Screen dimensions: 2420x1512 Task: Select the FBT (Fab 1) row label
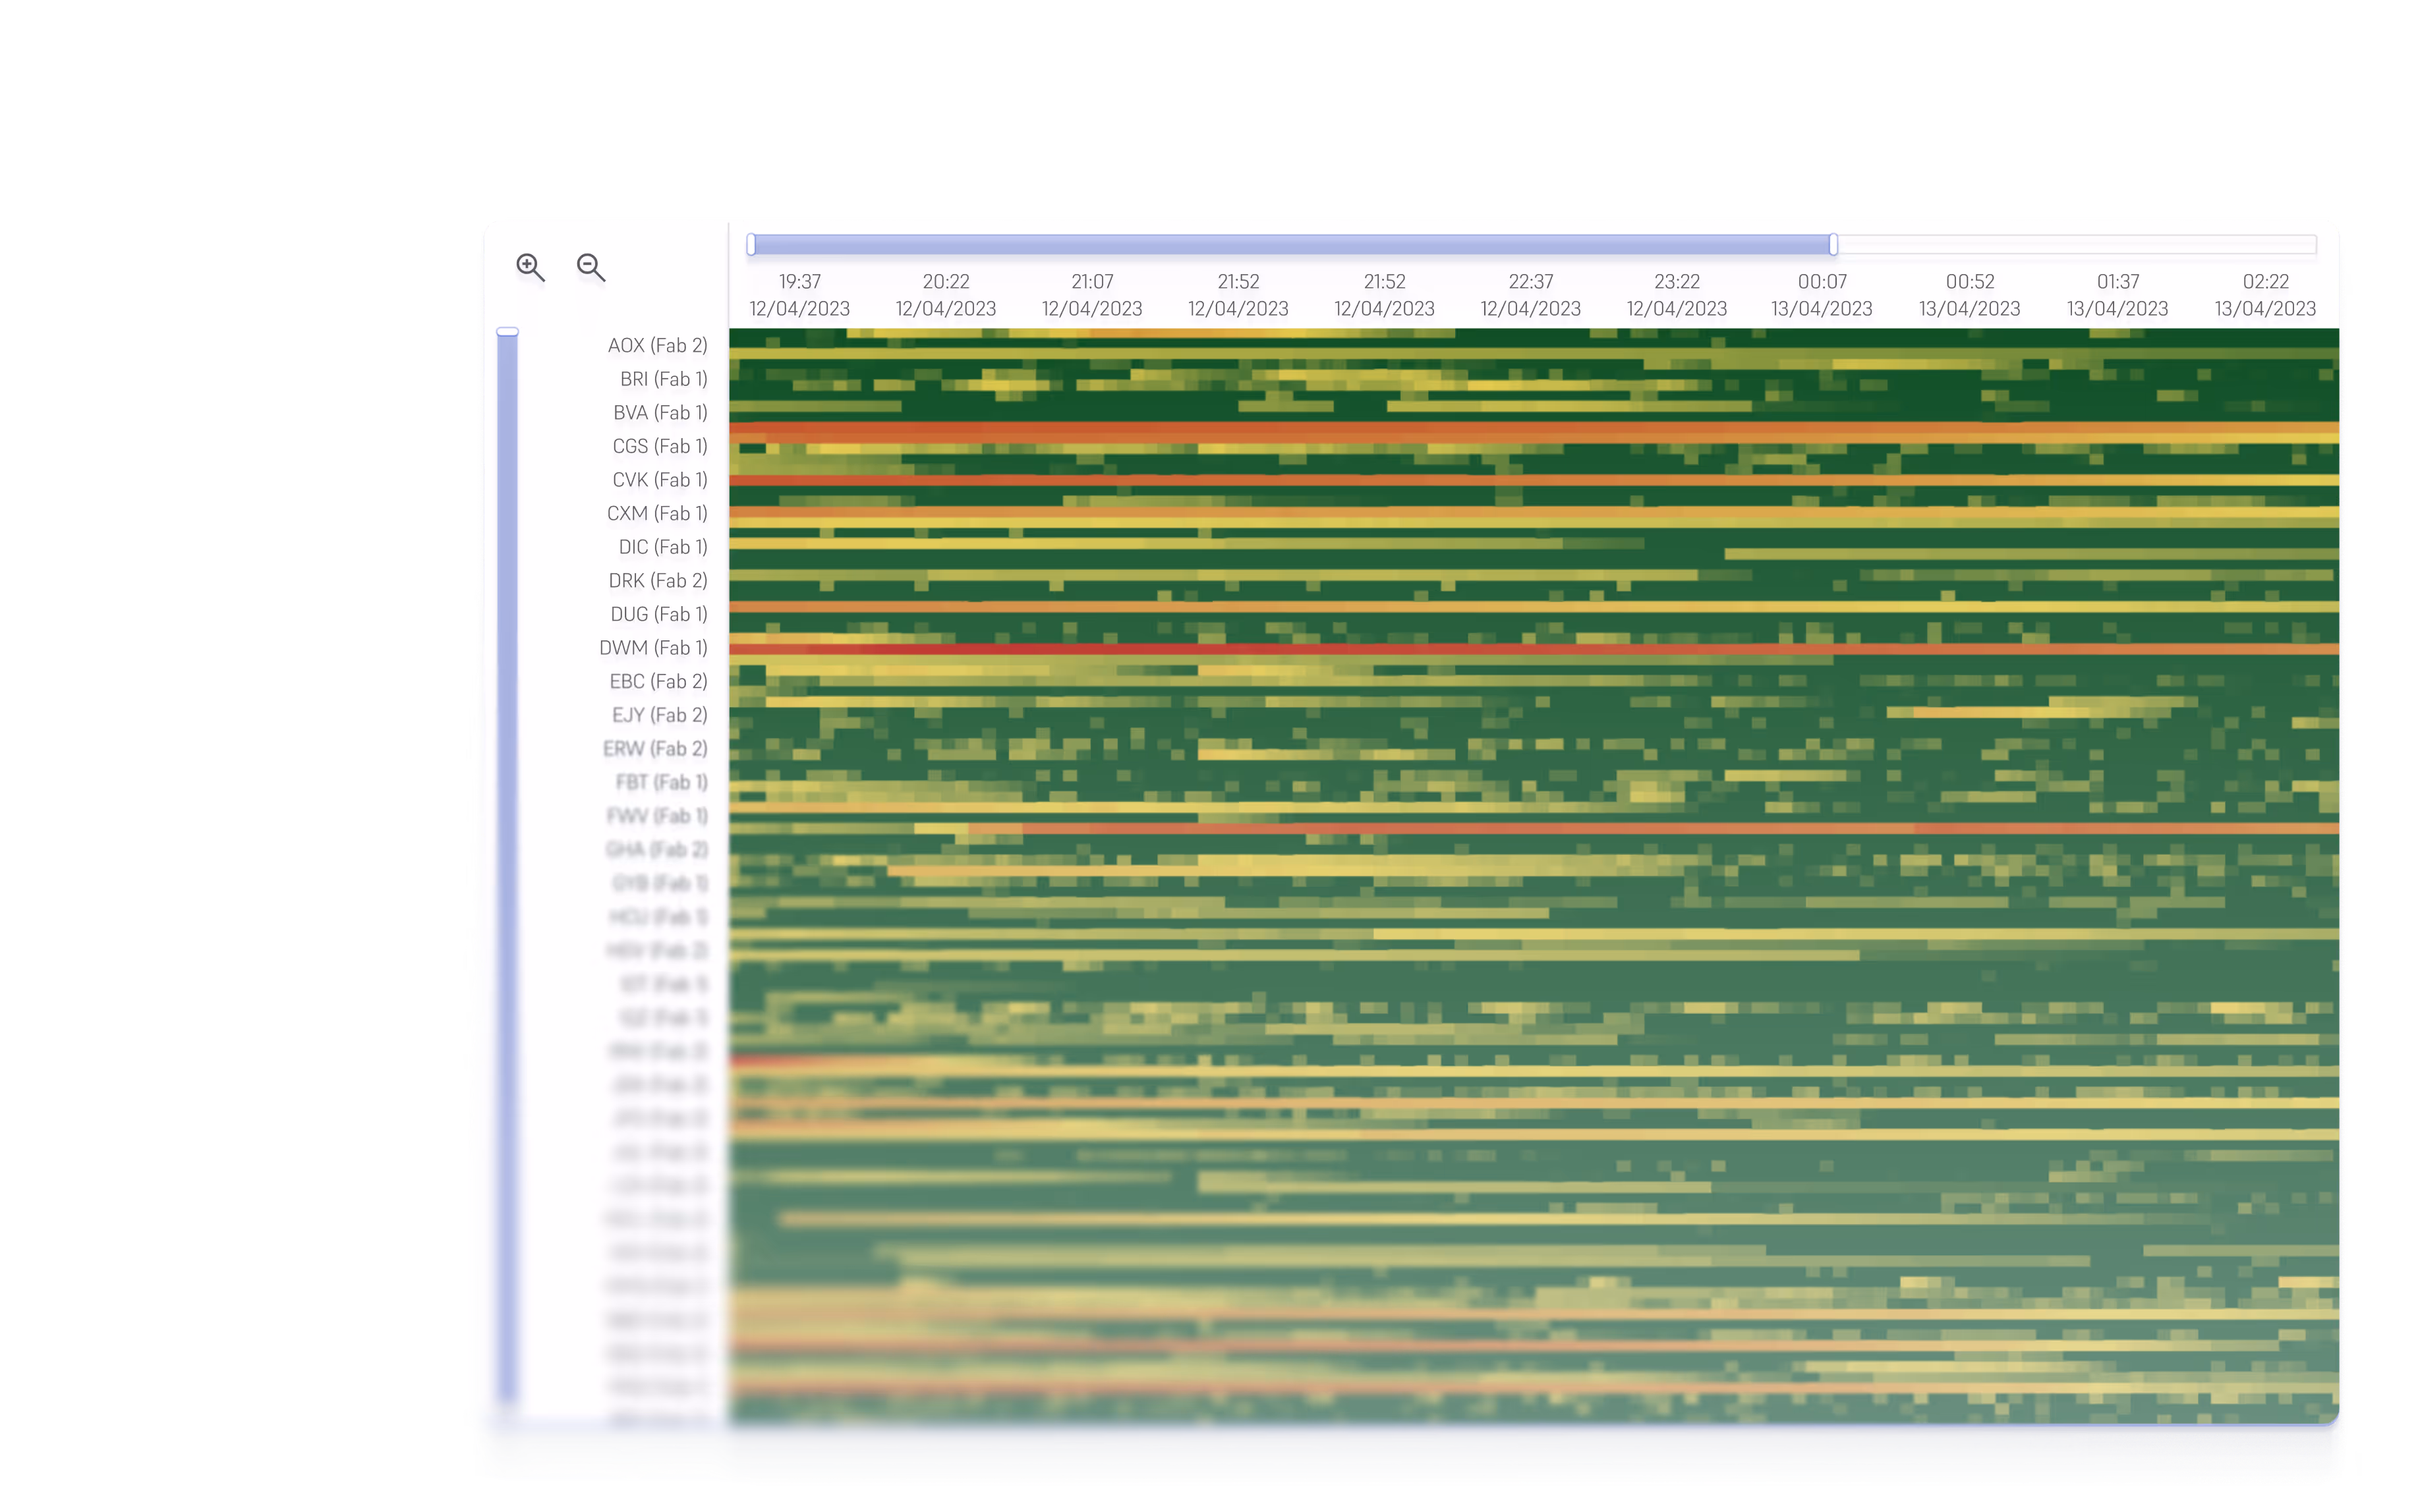661,782
